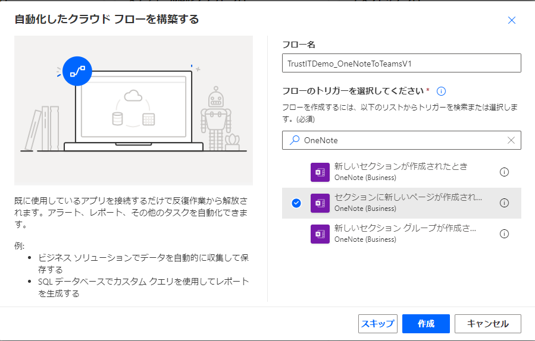535x341 pixels.
Task: Click OneNote icon of 新しいセクション グループ trigger
Action: pyautogui.click(x=320, y=233)
